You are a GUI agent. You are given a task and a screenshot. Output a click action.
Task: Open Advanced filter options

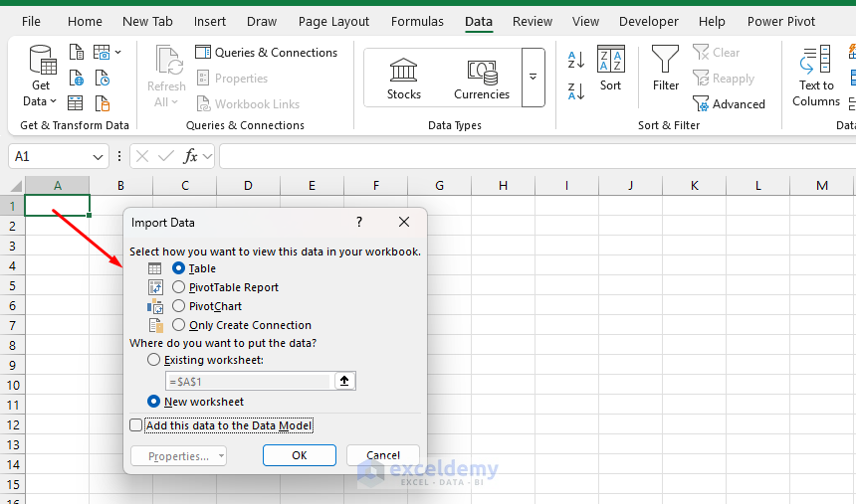729,103
